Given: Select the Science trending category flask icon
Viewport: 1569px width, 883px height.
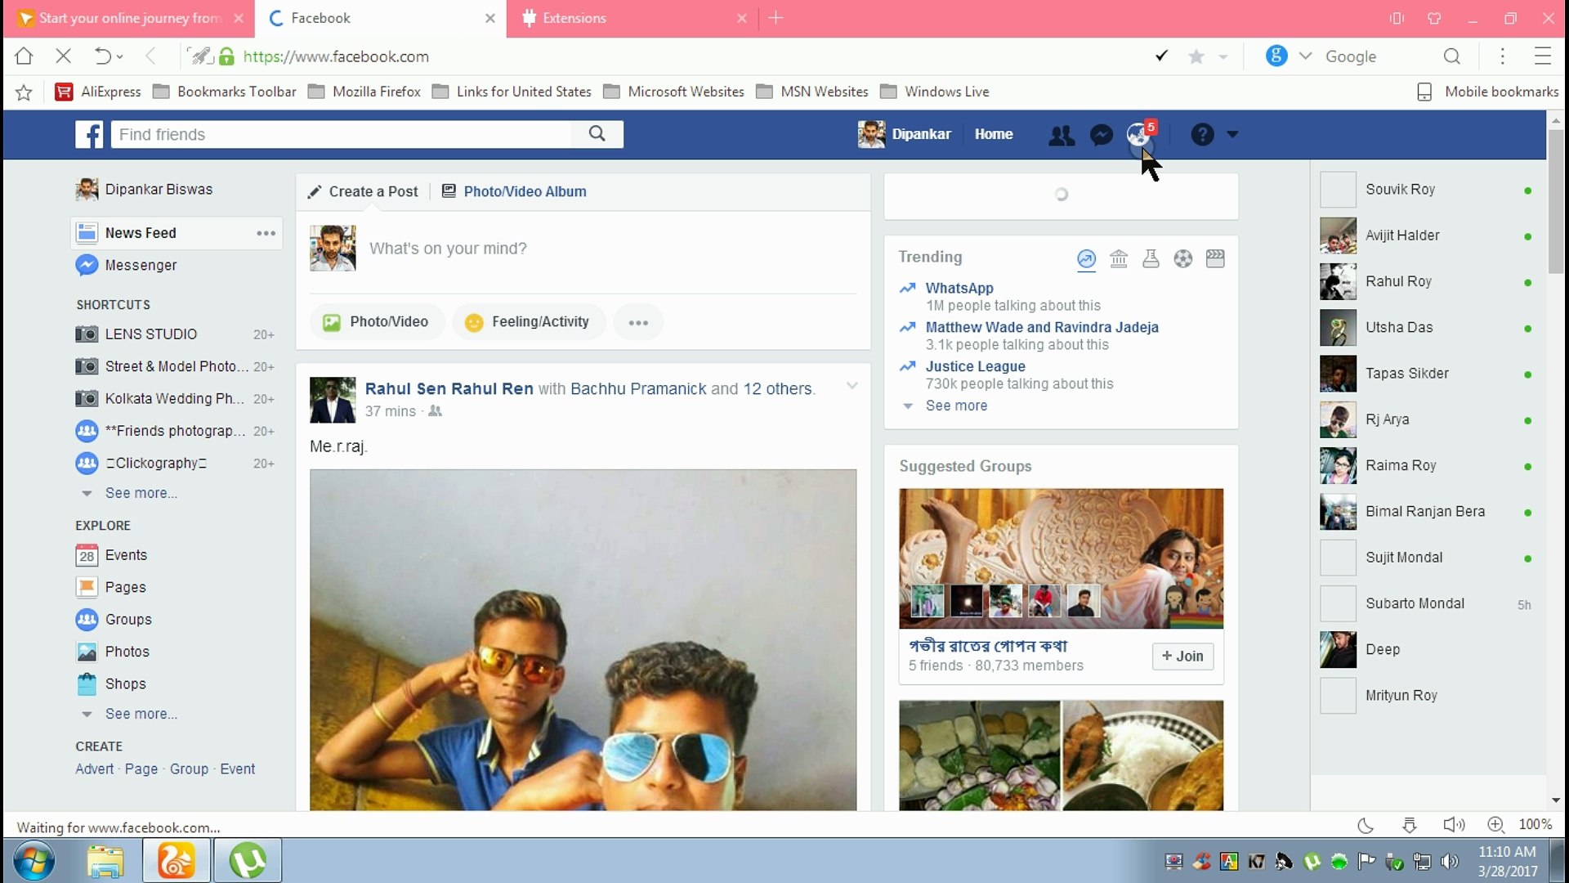Looking at the screenshot, I should (1151, 258).
